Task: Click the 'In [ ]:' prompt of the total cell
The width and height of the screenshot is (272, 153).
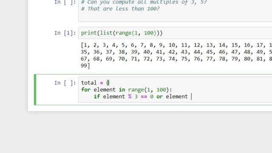Action: pyautogui.click(x=65, y=83)
